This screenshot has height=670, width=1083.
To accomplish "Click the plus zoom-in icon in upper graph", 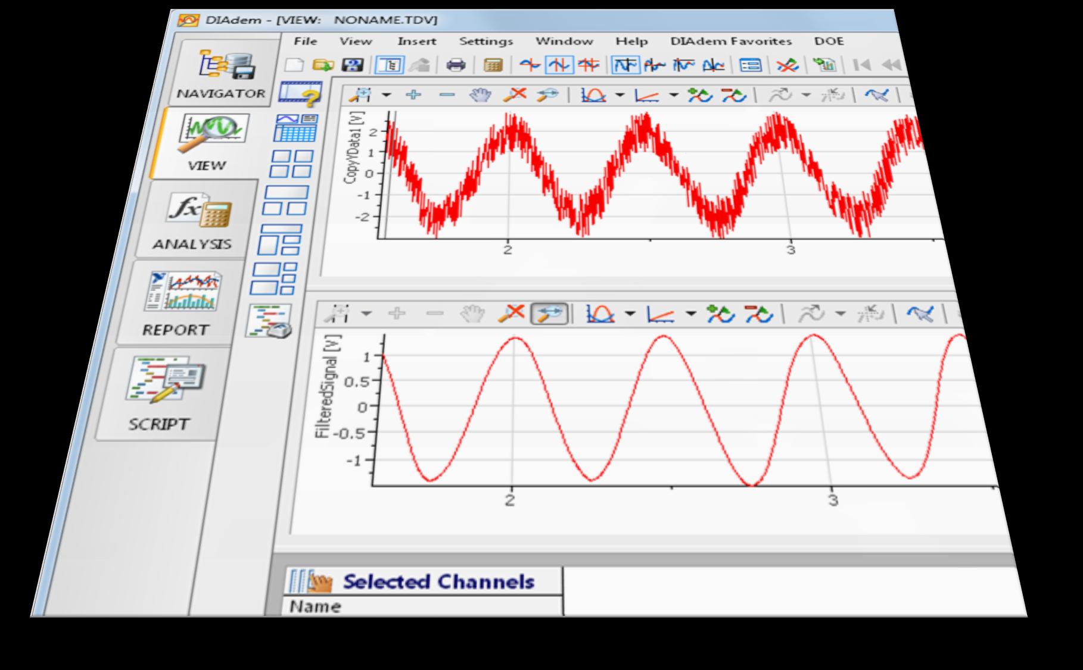I will [x=413, y=95].
